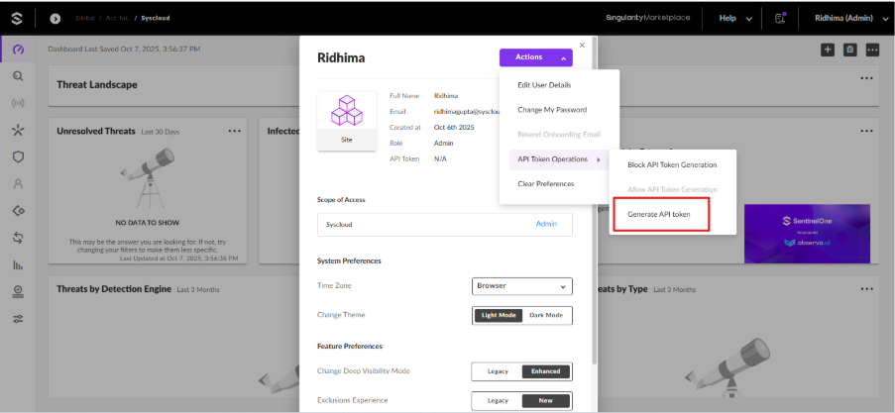Click the purple cubes Site icon

pos(347,111)
